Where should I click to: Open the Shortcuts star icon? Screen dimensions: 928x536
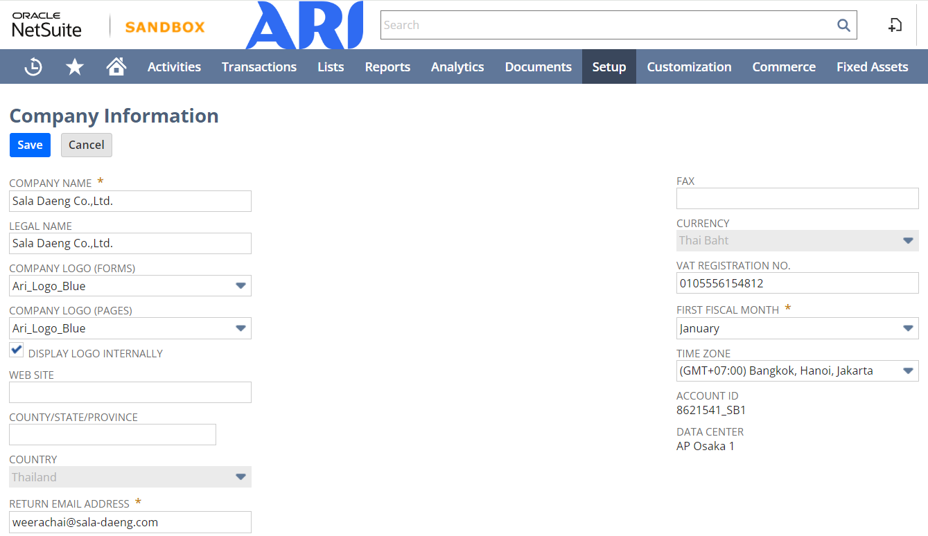(75, 66)
